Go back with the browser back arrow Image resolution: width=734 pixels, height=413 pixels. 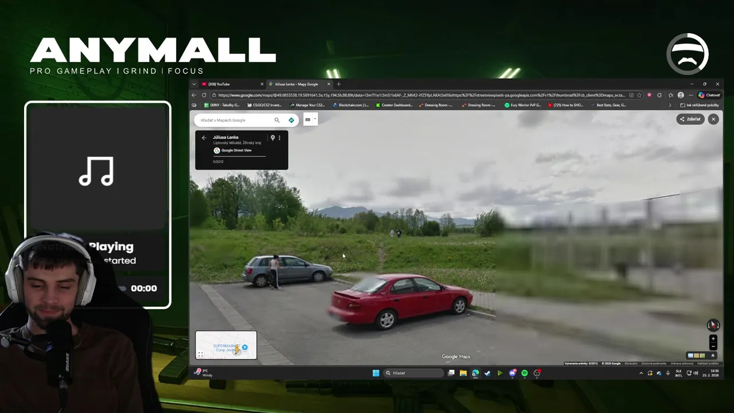(x=194, y=95)
